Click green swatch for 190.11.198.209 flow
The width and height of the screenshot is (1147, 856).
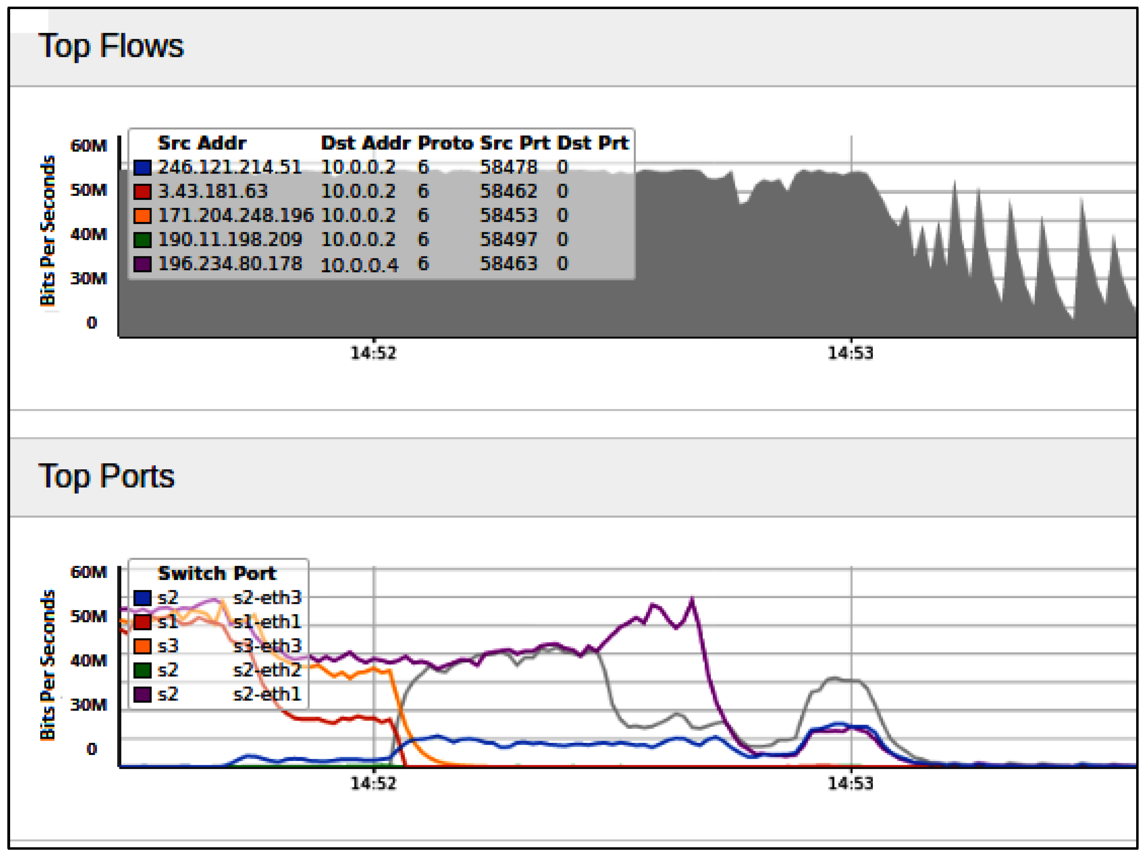143,240
